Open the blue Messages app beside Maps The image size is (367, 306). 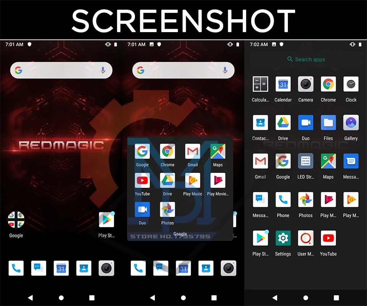(x=351, y=161)
